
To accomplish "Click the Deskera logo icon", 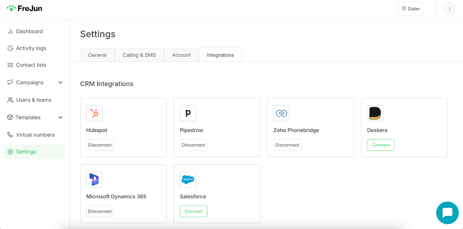I will pyautogui.click(x=375, y=113).
